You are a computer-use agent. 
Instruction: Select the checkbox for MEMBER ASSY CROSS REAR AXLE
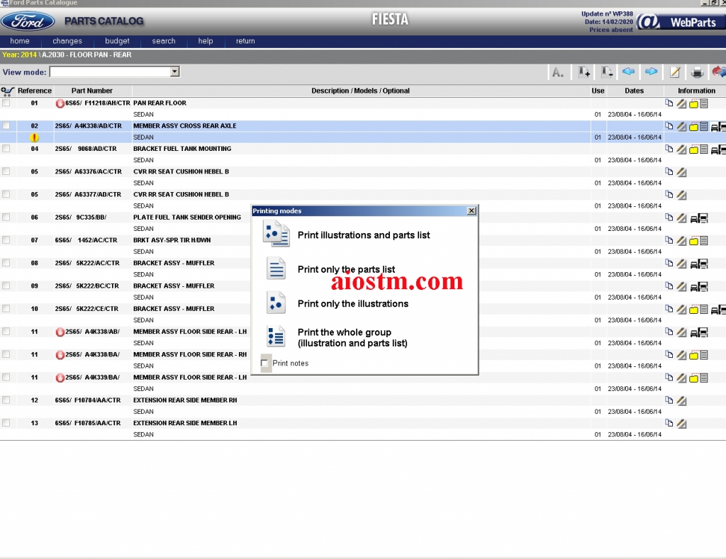6,126
